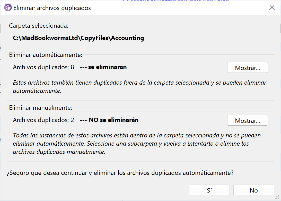Click the Archivos duplicados: 8 count
The height and width of the screenshot is (201, 281).
[x=43, y=67]
